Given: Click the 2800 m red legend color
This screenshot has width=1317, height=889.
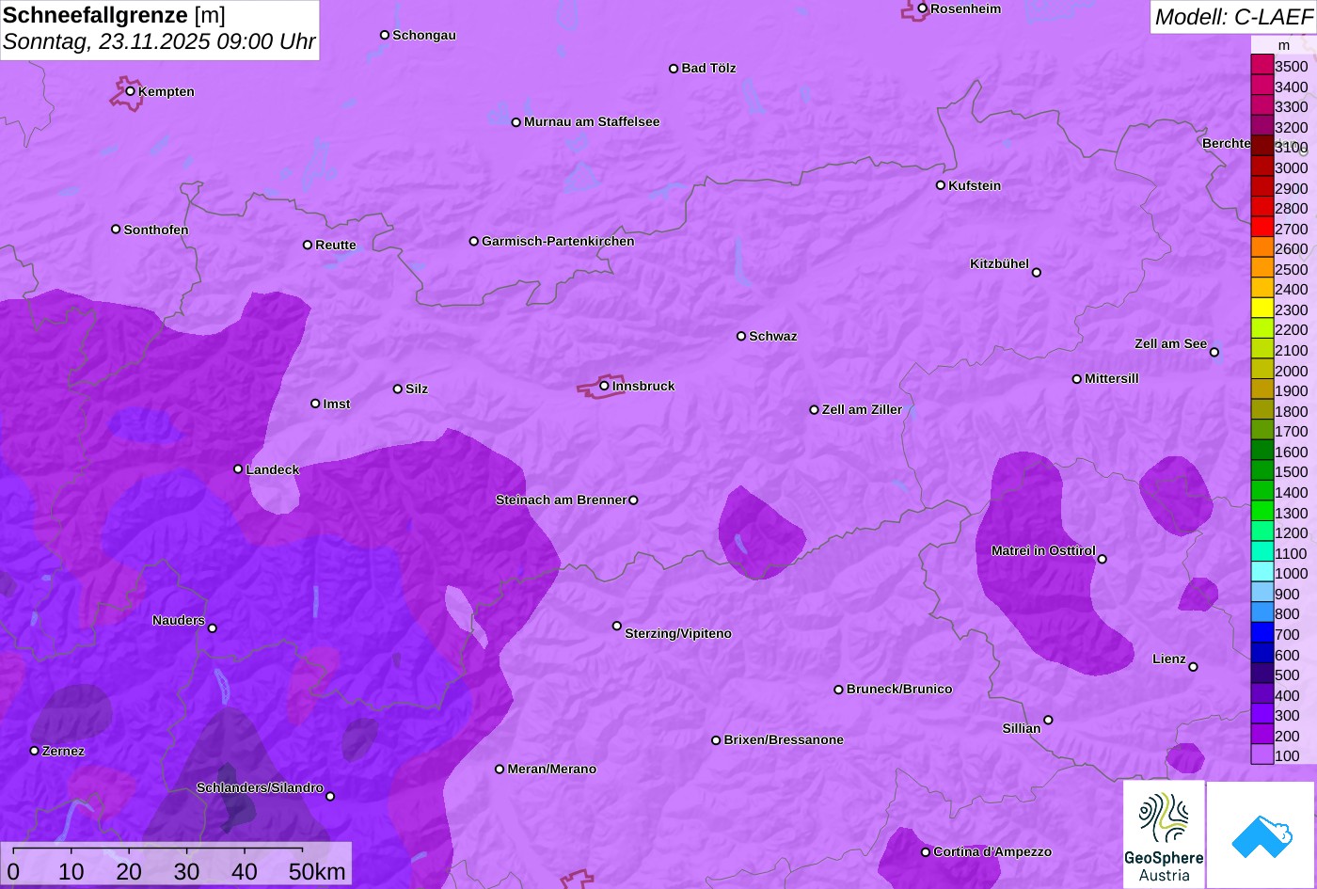Looking at the screenshot, I should [1261, 208].
